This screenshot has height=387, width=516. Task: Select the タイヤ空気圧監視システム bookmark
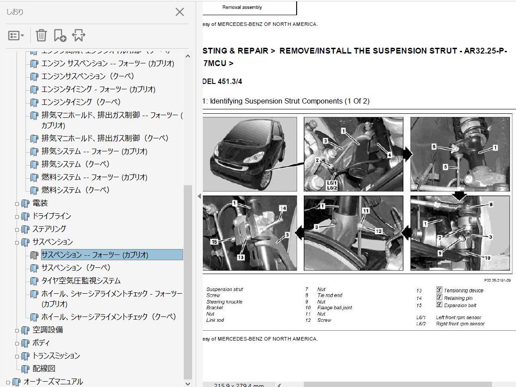(82, 281)
